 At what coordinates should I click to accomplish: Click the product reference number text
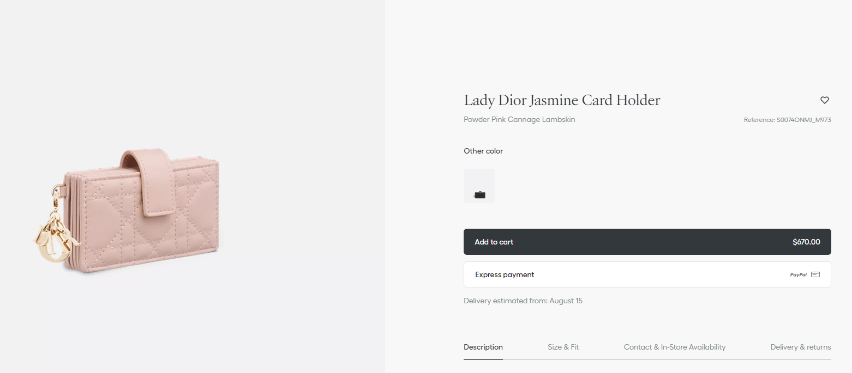pos(787,120)
